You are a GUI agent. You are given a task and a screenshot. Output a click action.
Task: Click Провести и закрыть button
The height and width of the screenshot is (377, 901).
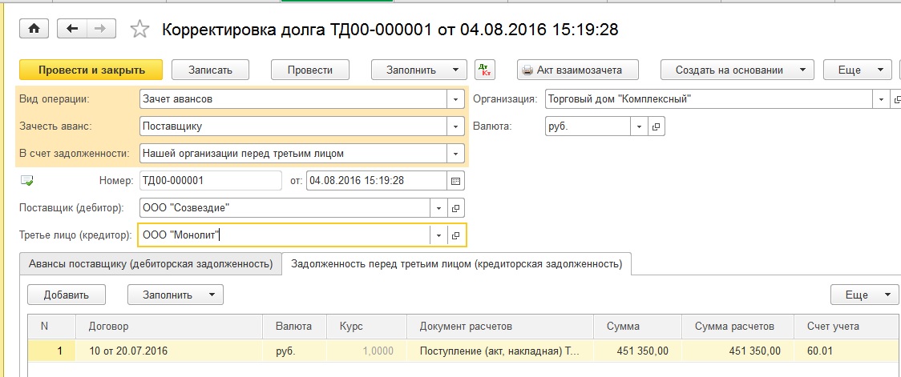tap(91, 70)
